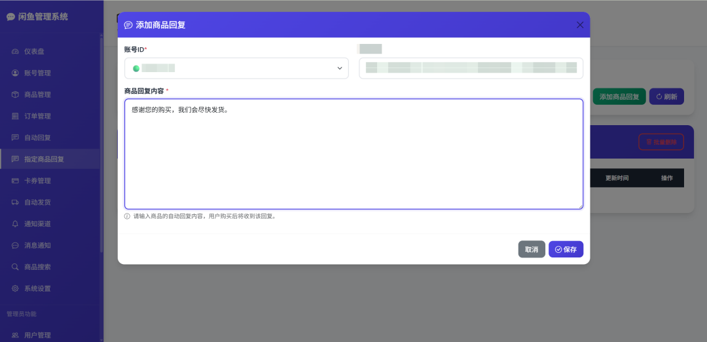Screen dimensions: 707x342
Task: Close the 添加商品回复 dialog with the X
Action: click(x=580, y=26)
